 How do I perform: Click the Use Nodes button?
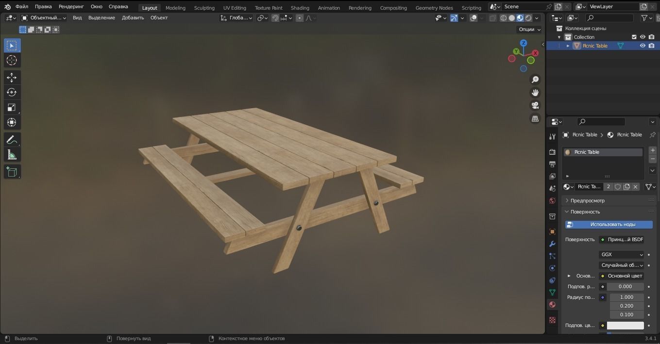609,224
